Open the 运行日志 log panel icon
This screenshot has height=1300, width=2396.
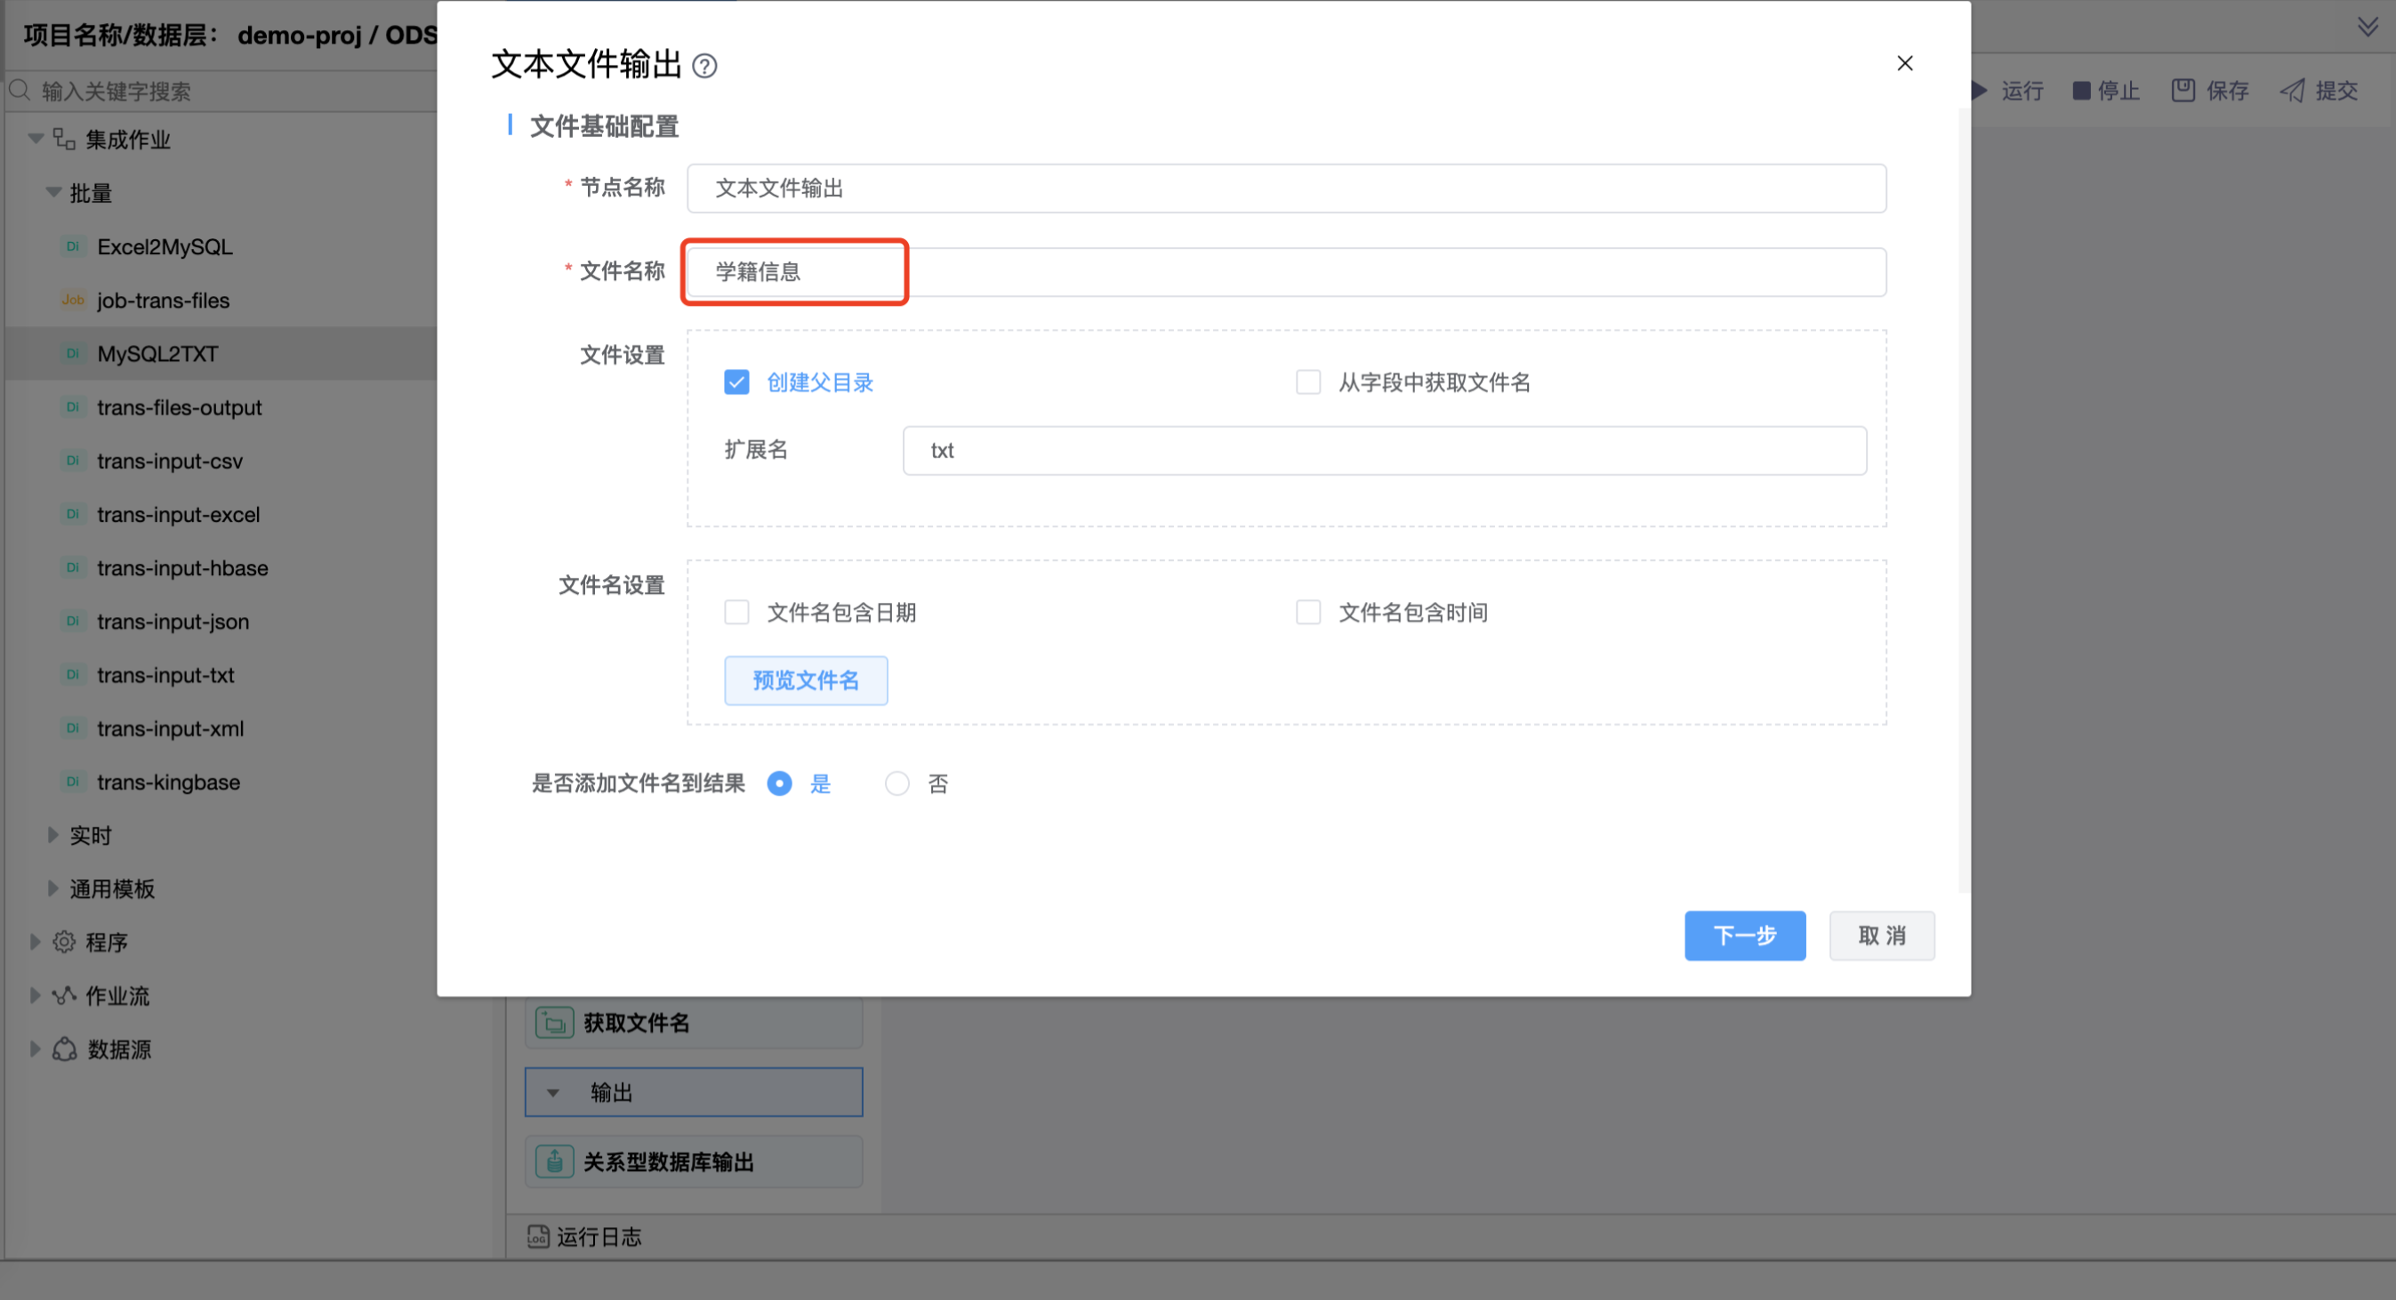537,1236
